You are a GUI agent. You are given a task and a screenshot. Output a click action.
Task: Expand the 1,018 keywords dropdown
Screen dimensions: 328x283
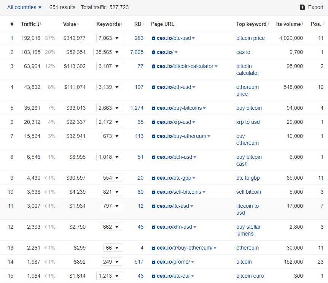(109, 157)
